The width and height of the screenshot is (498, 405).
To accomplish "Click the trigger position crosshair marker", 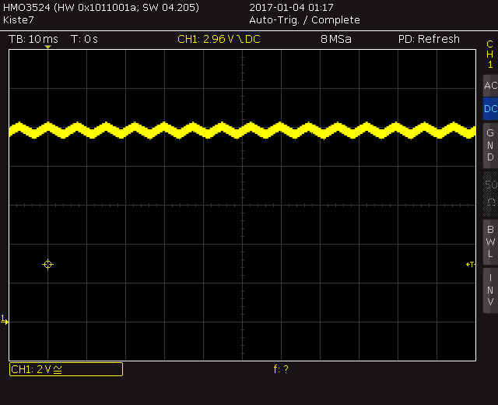I will 48,265.
